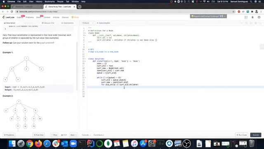Open IntelliJ IDEA from the dock
Viewport: 264px width, 149px height.
(x=91, y=144)
